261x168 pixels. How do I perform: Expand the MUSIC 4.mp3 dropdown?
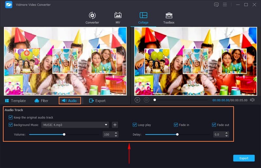(106, 125)
